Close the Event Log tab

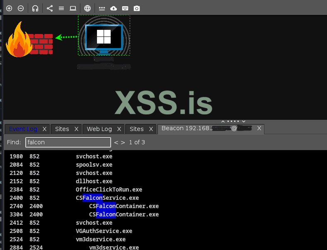(44, 129)
